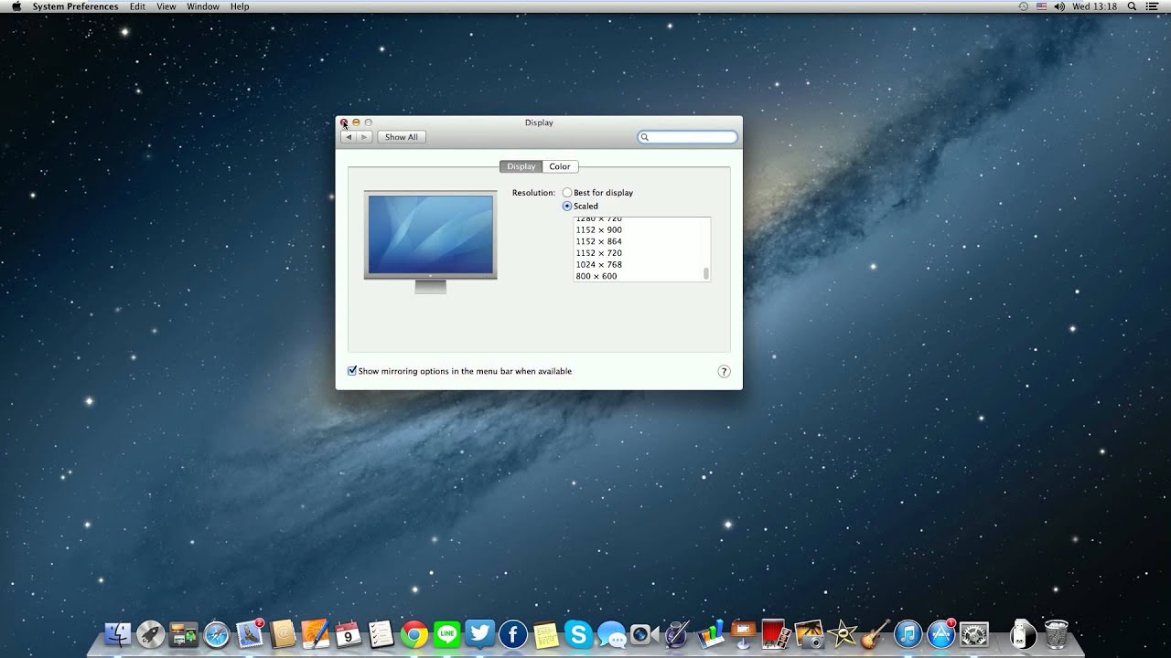This screenshot has height=658, width=1171.
Task: Open the quill pen app in Dock
Action: pos(677,633)
